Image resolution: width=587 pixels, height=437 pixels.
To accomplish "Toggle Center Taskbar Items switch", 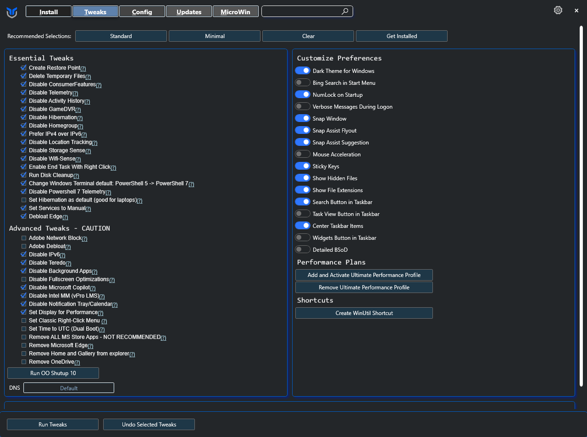I will point(303,226).
